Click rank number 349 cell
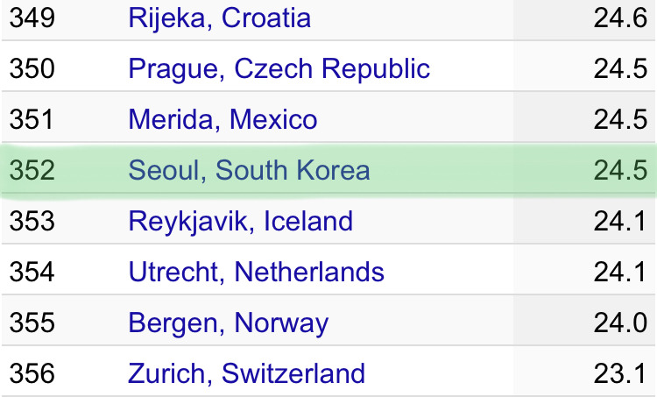Screen dimensions: 657x397 (32, 18)
